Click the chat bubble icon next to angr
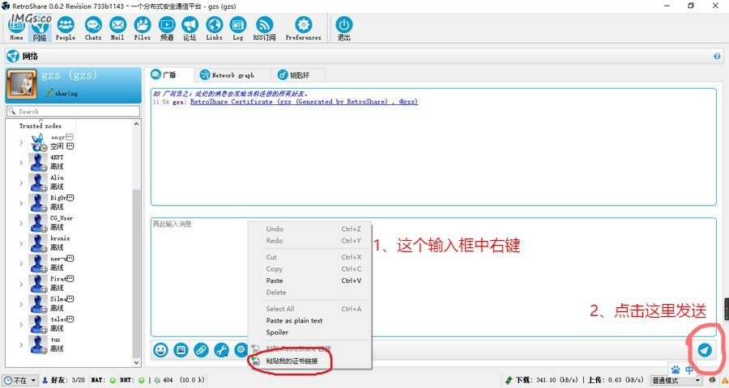This screenshot has width=729, height=388. (x=70, y=137)
